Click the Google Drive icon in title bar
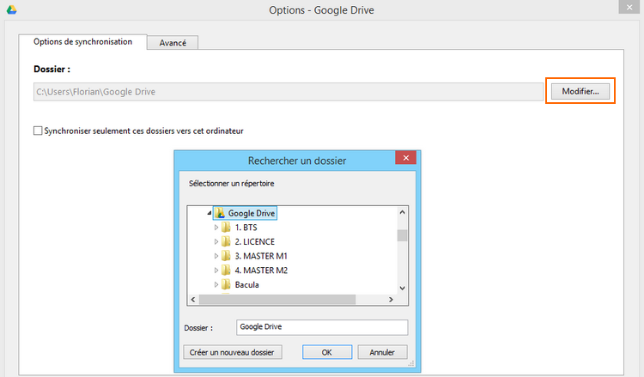This screenshot has width=644, height=377. click(x=10, y=10)
